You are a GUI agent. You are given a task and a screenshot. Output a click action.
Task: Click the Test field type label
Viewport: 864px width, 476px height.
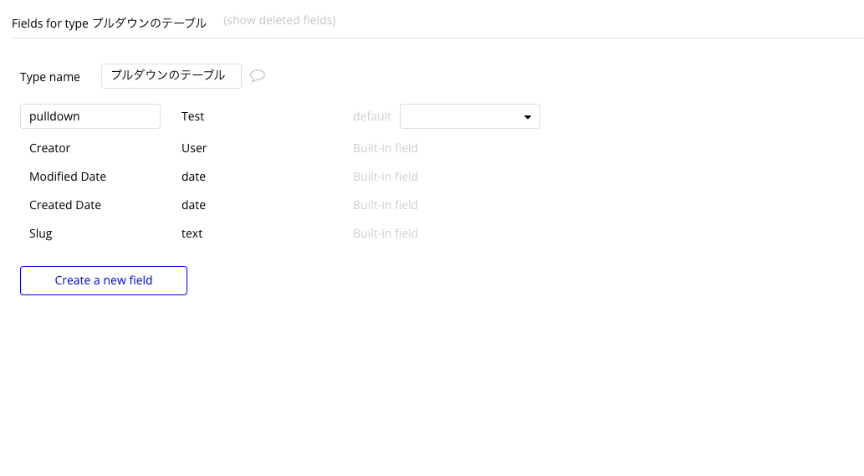pos(192,116)
